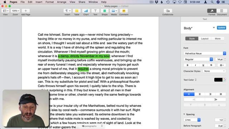Insert a Table
The height and width of the screenshot is (129, 229).
click(77, 11)
